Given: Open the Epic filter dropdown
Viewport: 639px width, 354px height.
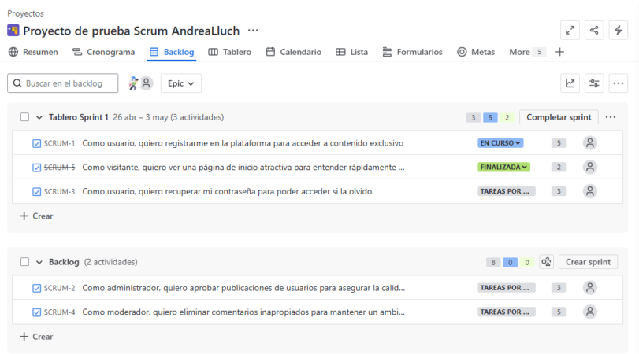Looking at the screenshot, I should tap(181, 83).
